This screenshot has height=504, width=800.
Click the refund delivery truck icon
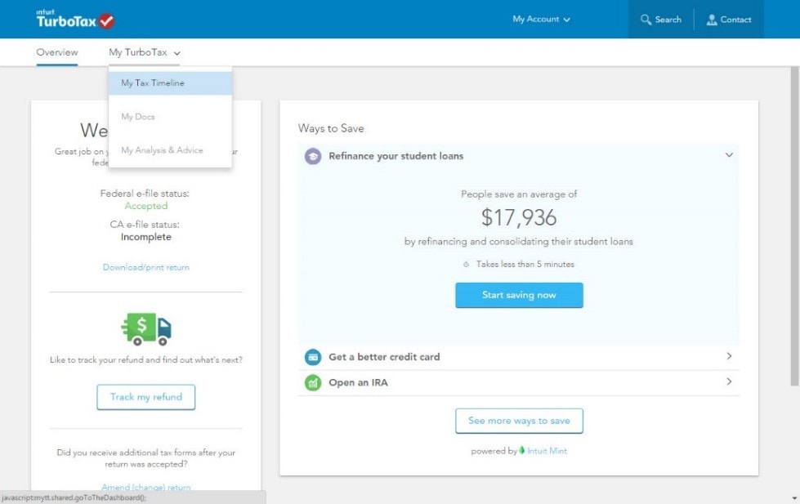pyautogui.click(x=146, y=329)
